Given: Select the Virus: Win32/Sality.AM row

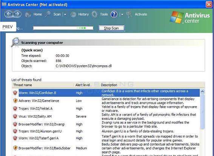Looking at the screenshot, I should (106, 116).
